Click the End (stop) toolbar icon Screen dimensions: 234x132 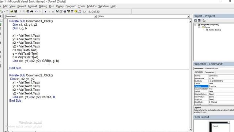click(x=53, y=12)
